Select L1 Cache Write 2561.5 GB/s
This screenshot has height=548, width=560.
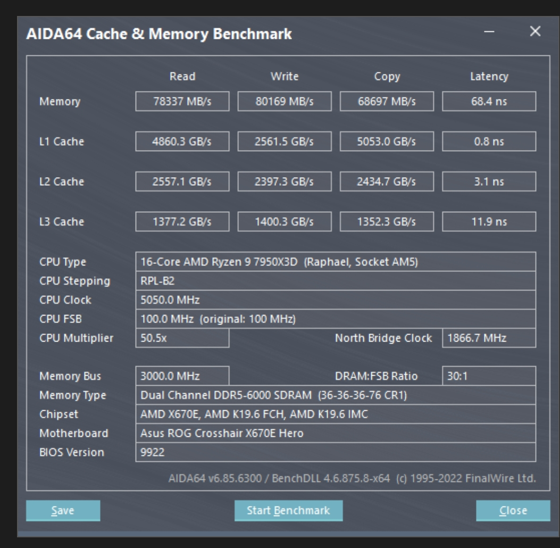point(285,141)
